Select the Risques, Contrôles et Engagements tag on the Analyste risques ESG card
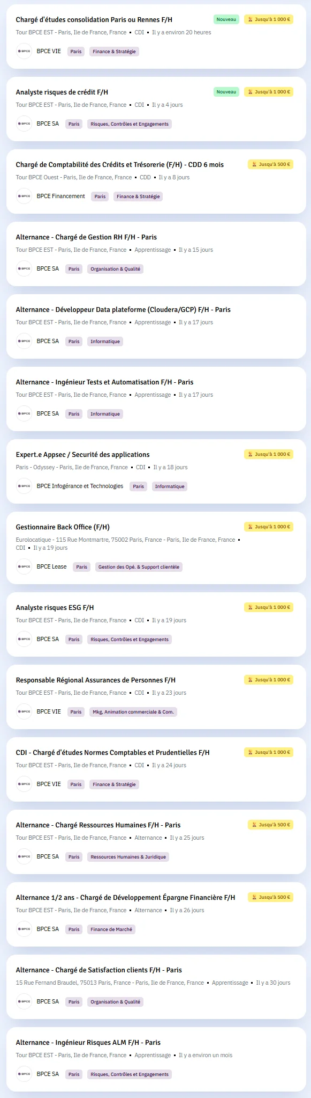This screenshot has height=1098, width=311. [130, 639]
